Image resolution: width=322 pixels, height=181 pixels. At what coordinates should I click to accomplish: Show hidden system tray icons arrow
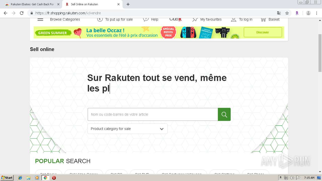(280, 178)
